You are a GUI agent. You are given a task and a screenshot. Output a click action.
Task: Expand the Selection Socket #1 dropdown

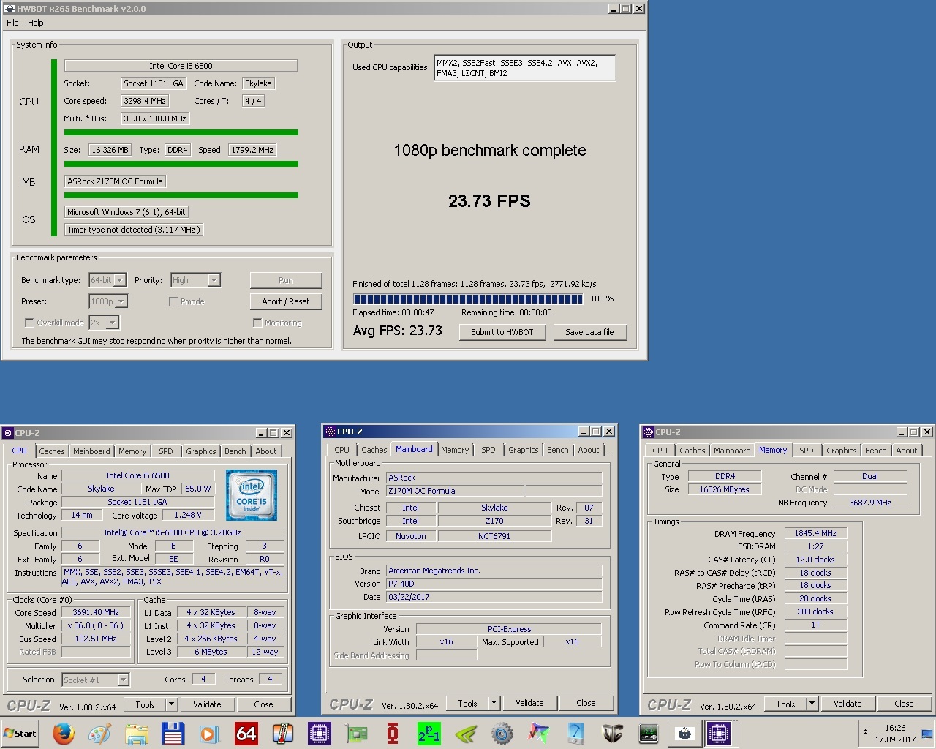click(96, 680)
